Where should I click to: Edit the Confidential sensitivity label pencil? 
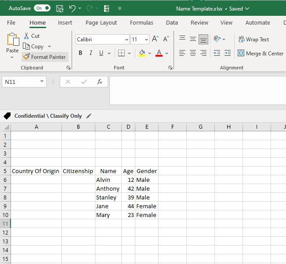click(x=89, y=116)
